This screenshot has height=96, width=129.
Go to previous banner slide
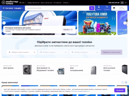(4, 23)
